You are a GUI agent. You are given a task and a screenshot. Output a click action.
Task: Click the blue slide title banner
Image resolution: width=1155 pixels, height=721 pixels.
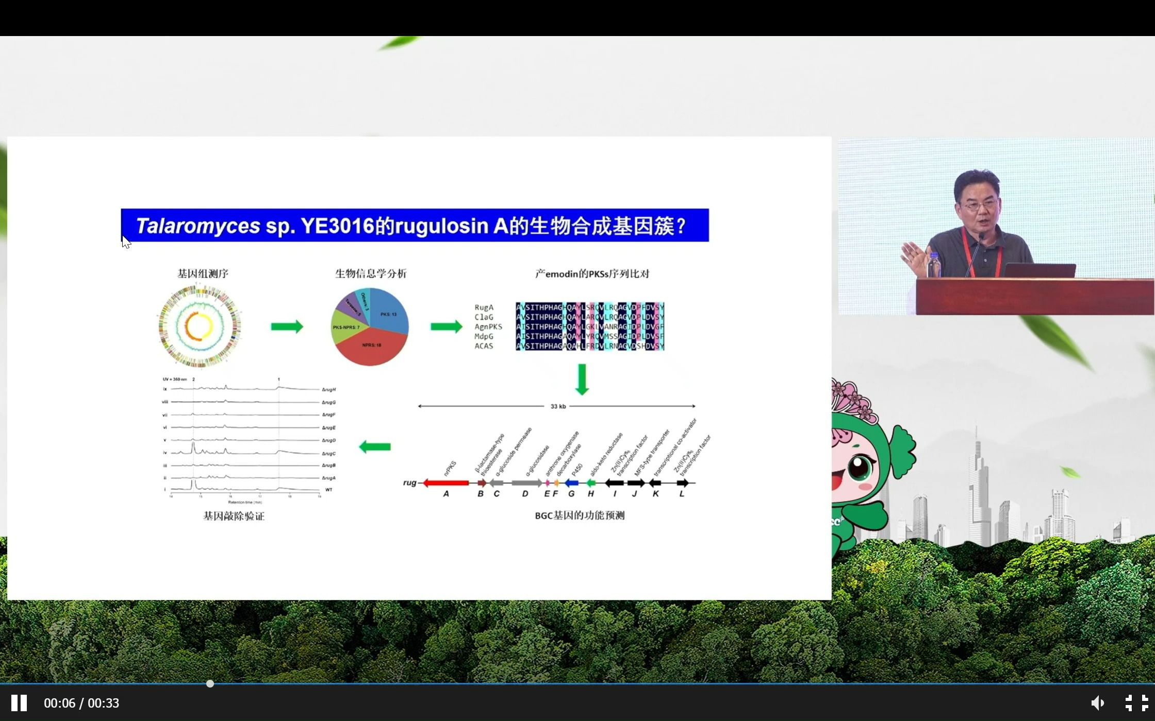click(x=415, y=225)
